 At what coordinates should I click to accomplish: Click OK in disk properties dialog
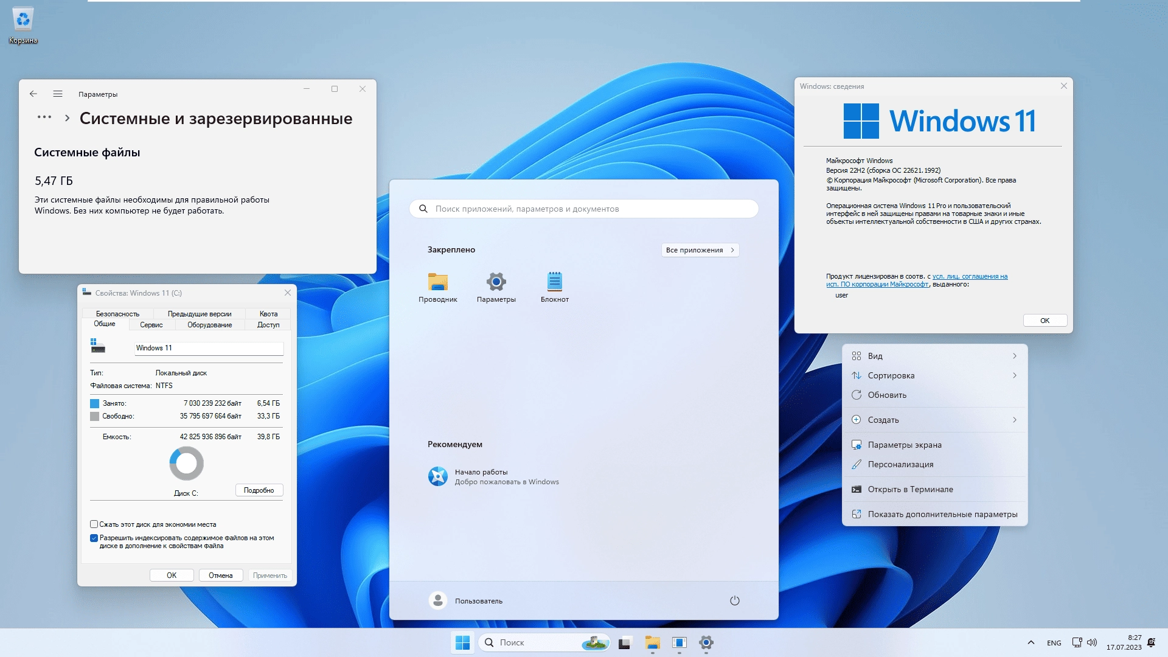click(x=172, y=575)
